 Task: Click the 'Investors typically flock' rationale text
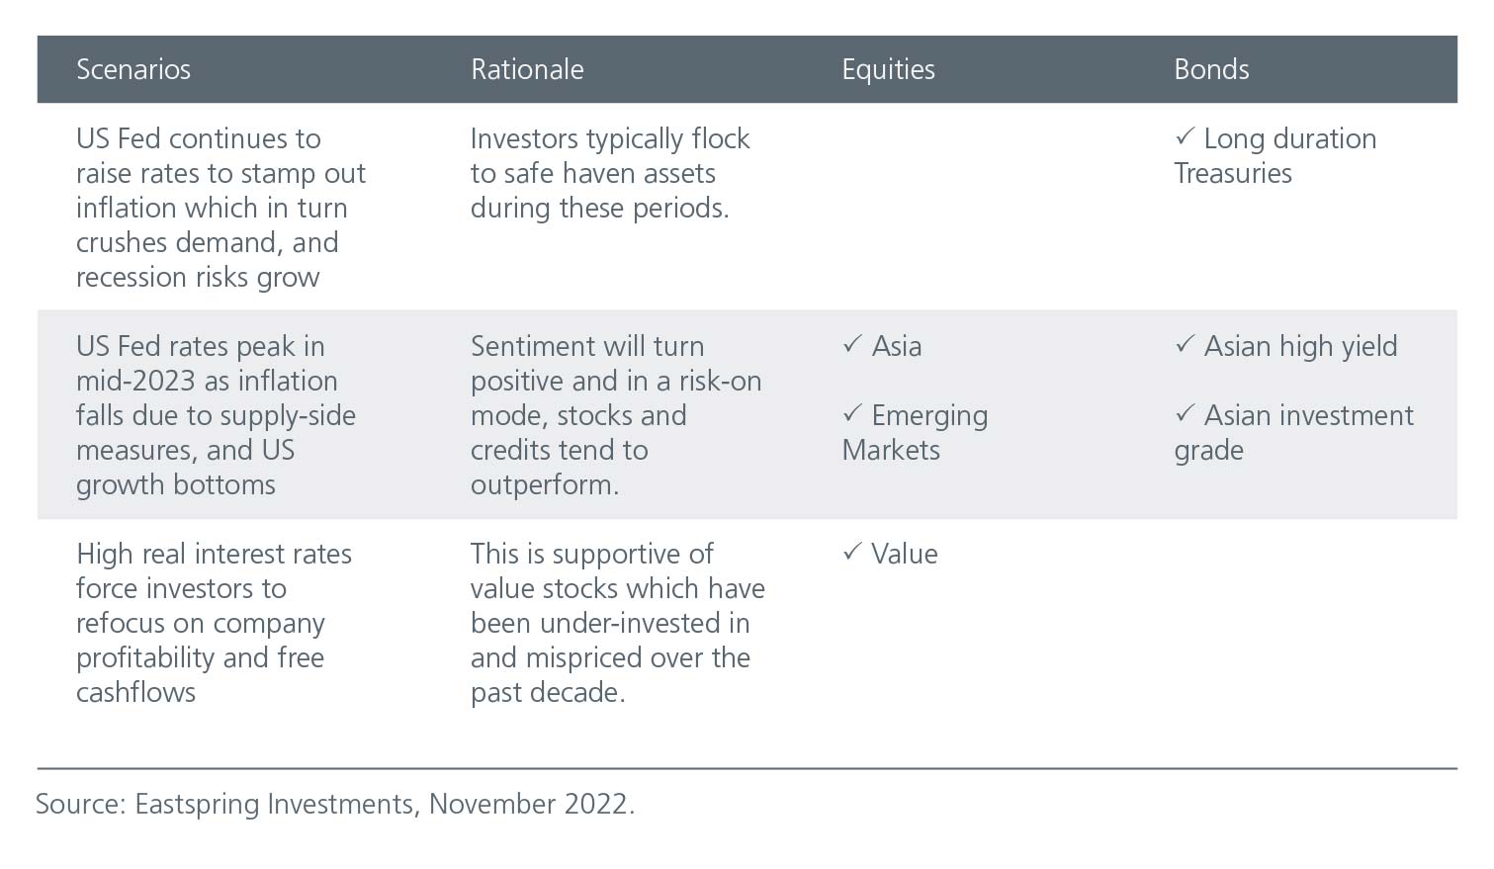point(610,173)
